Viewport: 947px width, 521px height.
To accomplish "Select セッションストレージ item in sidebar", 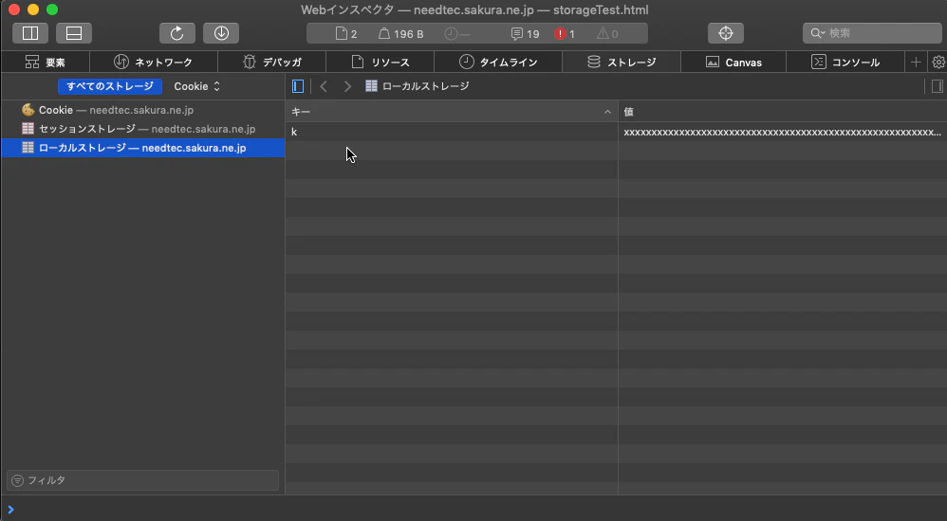I will point(143,129).
